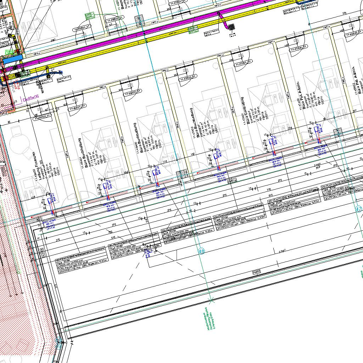The image size is (363, 363).
Task: Click door tag 11-47A02.01
Action: pyautogui.click(x=186, y=78)
